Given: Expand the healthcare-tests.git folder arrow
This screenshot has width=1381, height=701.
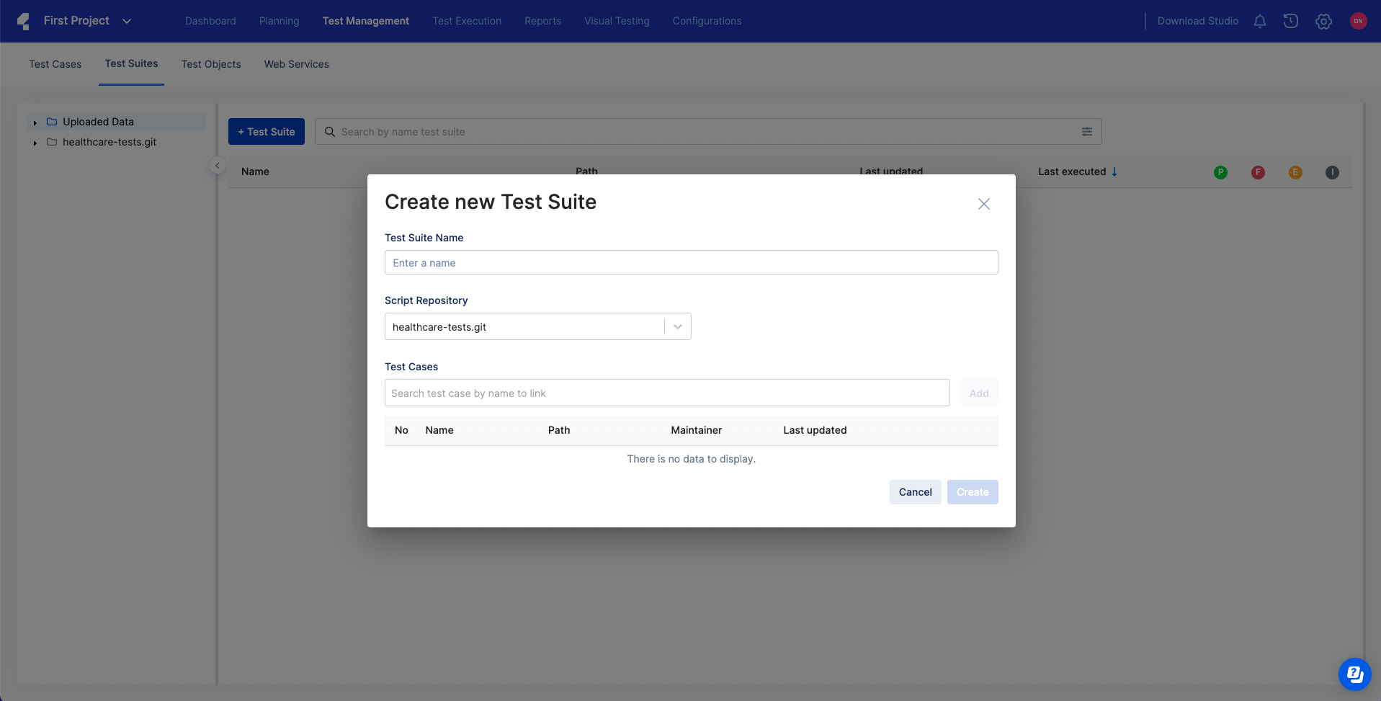Looking at the screenshot, I should click(x=35, y=143).
